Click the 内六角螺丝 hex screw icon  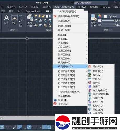90,90
